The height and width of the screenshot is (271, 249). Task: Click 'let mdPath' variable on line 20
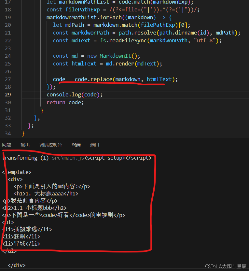coord(68,25)
